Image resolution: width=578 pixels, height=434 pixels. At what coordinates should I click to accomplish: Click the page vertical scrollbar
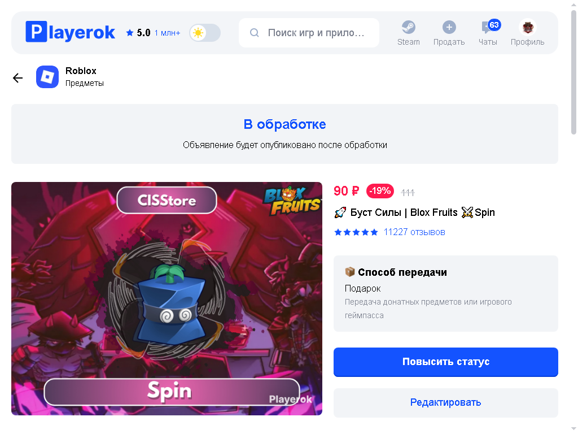pyautogui.click(x=573, y=72)
